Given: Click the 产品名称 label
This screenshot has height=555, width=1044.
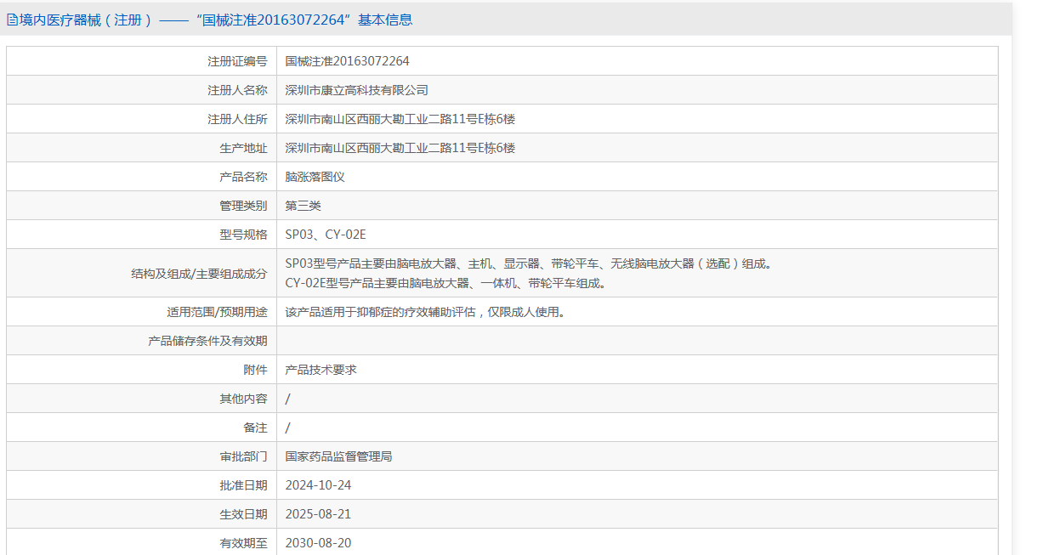Looking at the screenshot, I should (243, 177).
